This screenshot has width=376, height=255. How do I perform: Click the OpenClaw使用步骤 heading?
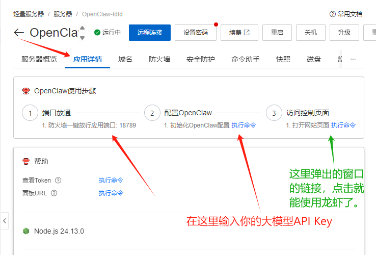[x=65, y=91]
